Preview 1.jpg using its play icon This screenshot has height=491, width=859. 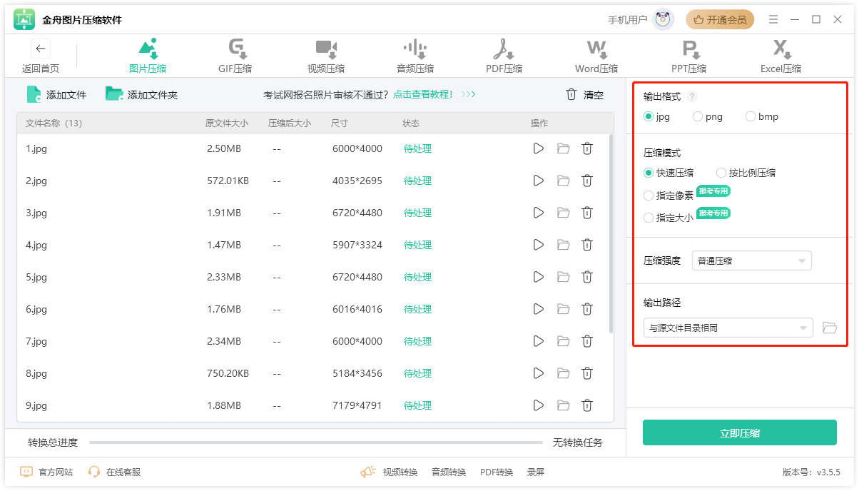coord(539,148)
